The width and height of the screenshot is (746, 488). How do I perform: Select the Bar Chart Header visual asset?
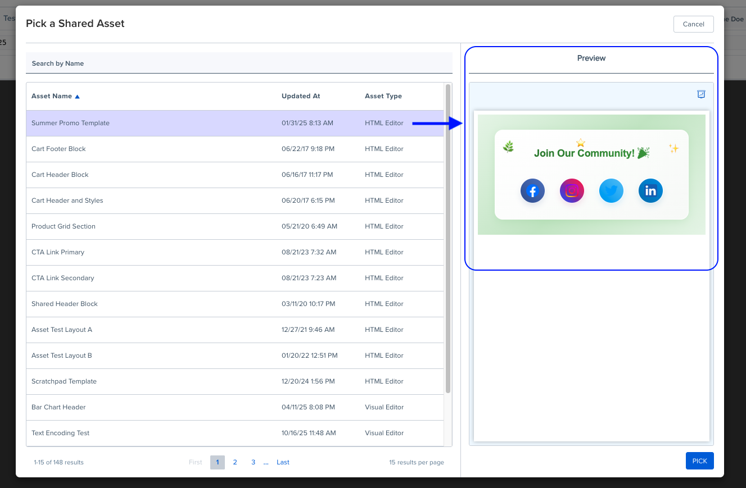tap(58, 407)
